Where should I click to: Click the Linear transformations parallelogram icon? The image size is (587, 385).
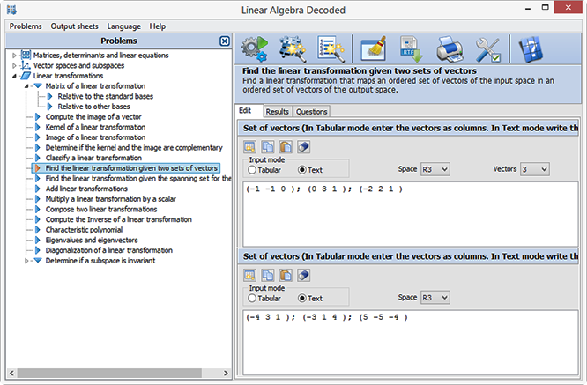(x=26, y=76)
